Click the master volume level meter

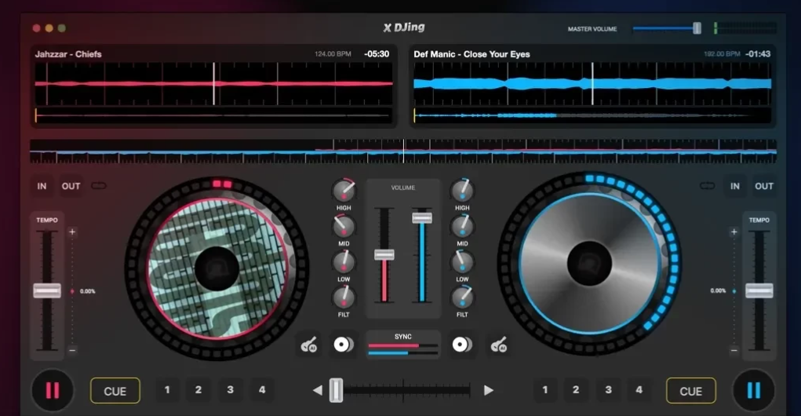point(745,28)
